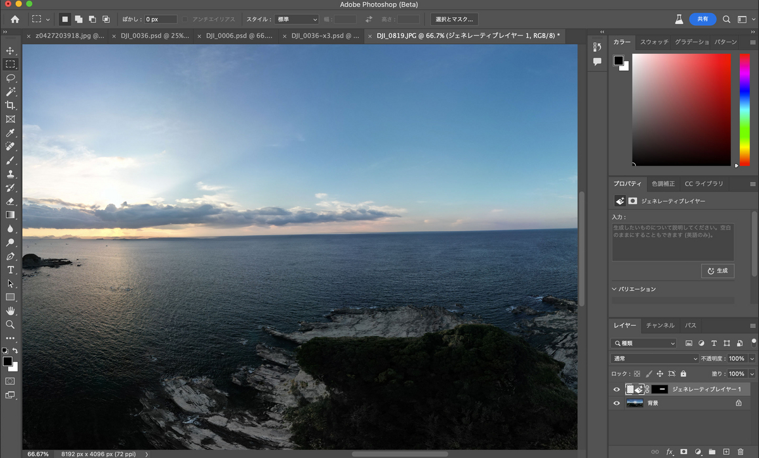759x458 pixels.
Task: Switch to the DJI_0036.psd document tab
Action: (x=155, y=36)
